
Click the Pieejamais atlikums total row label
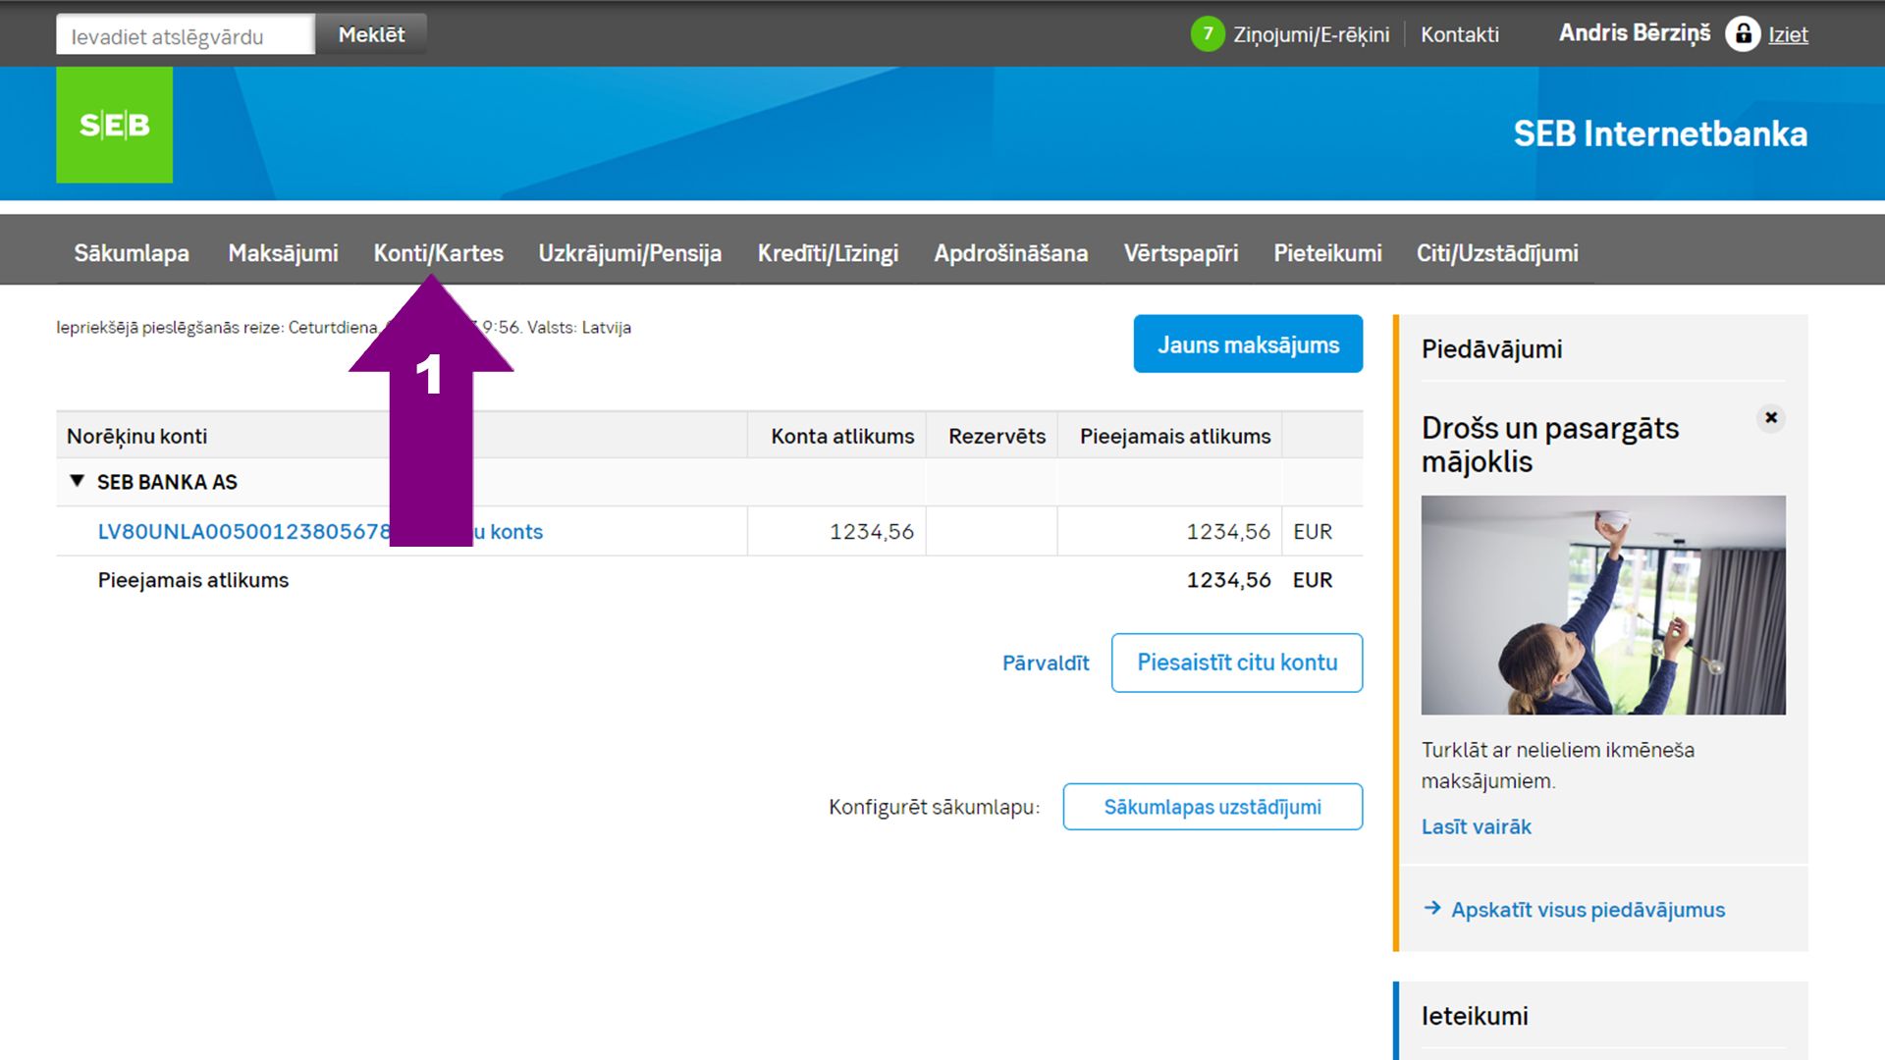tap(193, 580)
